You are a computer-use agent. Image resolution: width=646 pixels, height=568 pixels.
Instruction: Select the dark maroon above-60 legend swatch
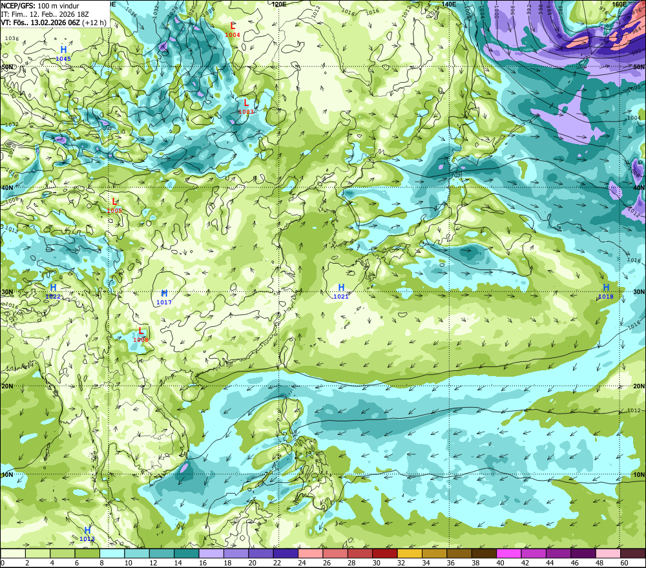pyautogui.click(x=633, y=554)
